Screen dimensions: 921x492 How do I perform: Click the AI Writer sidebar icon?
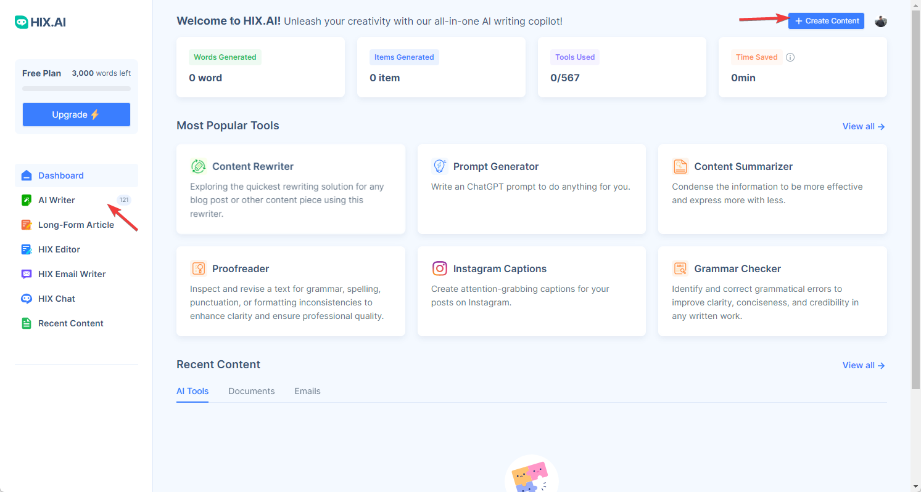27,200
